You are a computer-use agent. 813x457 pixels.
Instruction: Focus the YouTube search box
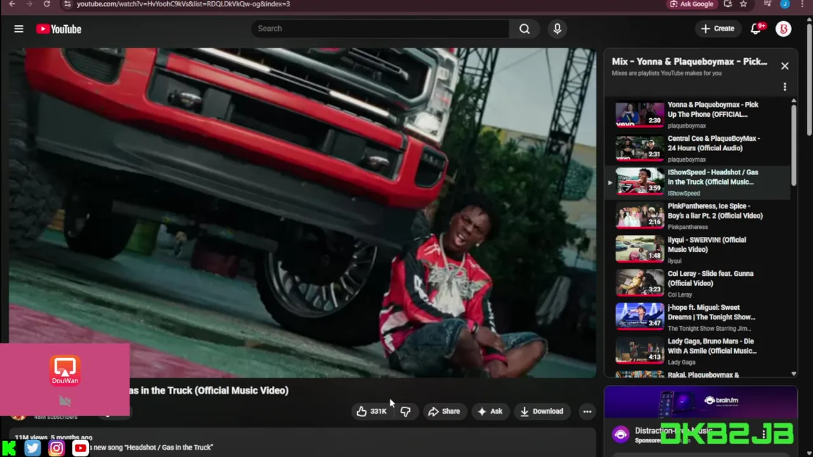pyautogui.click(x=380, y=29)
